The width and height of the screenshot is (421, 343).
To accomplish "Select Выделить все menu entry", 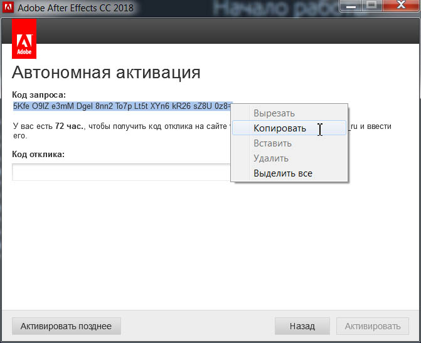I will [x=289, y=173].
